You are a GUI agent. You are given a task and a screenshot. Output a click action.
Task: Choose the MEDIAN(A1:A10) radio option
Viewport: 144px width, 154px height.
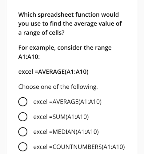(x=23, y=132)
